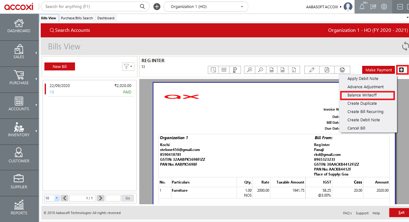Click Furniture particulars in bill
The height and width of the screenshot is (222, 409).
(180, 190)
